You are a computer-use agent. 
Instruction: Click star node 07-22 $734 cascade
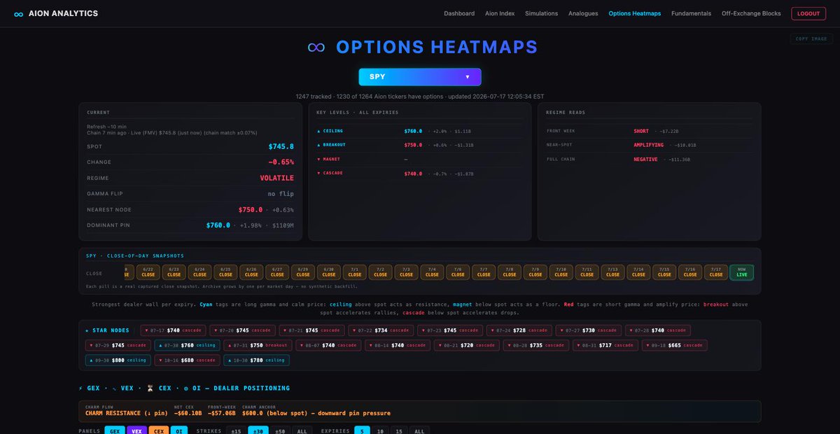[x=381, y=330]
